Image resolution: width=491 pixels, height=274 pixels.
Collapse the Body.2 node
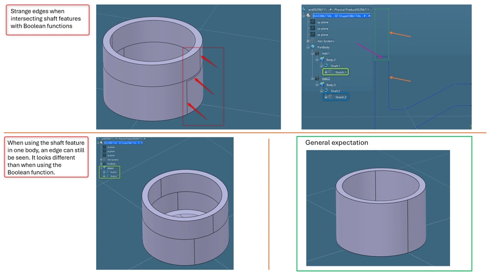[317, 59]
